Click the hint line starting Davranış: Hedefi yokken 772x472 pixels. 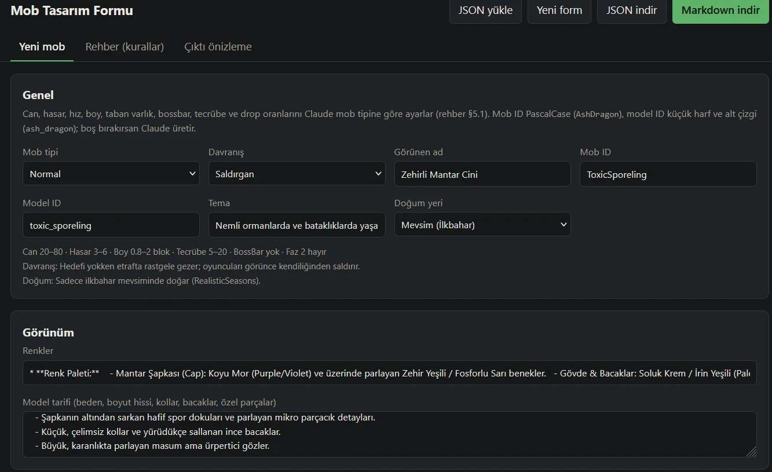(191, 266)
